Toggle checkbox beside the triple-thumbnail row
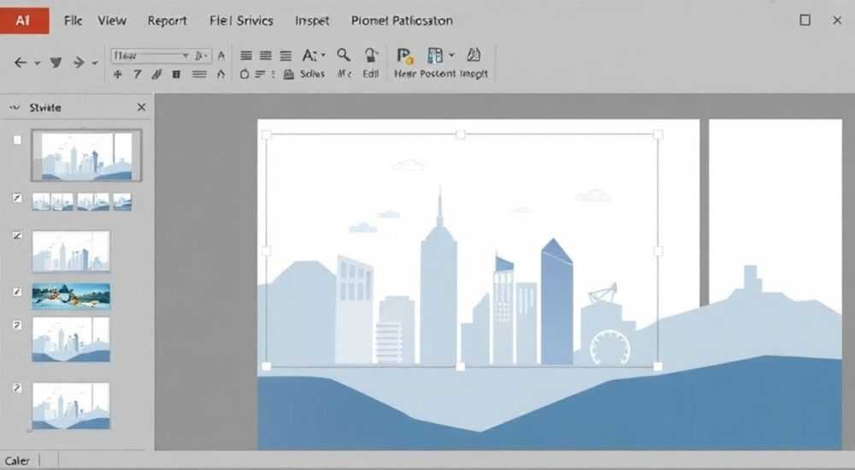The height and width of the screenshot is (470, 855). pyautogui.click(x=17, y=198)
